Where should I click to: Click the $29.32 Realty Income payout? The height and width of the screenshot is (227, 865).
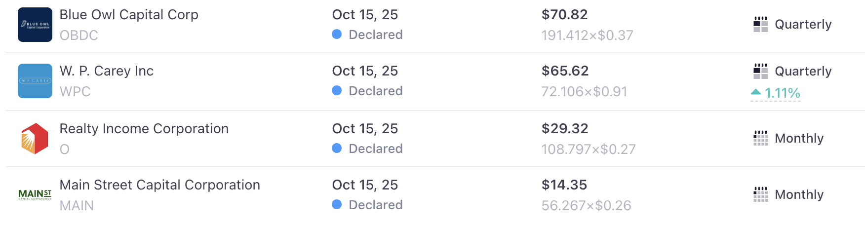coord(565,129)
